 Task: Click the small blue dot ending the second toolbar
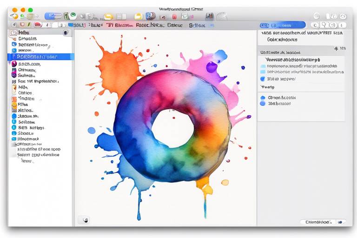coord(212,25)
